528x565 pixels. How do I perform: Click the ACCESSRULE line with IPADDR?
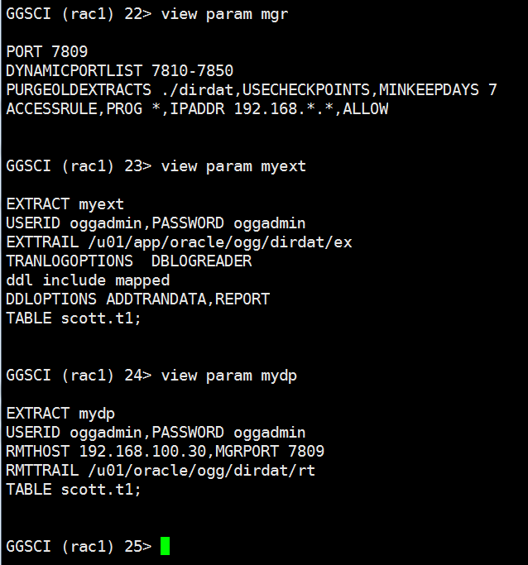[197, 108]
